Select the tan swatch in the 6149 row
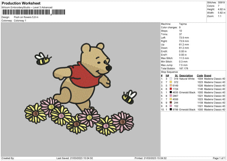Image resolution: width=227 pixels, height=161 pixels. (x=171, y=85)
